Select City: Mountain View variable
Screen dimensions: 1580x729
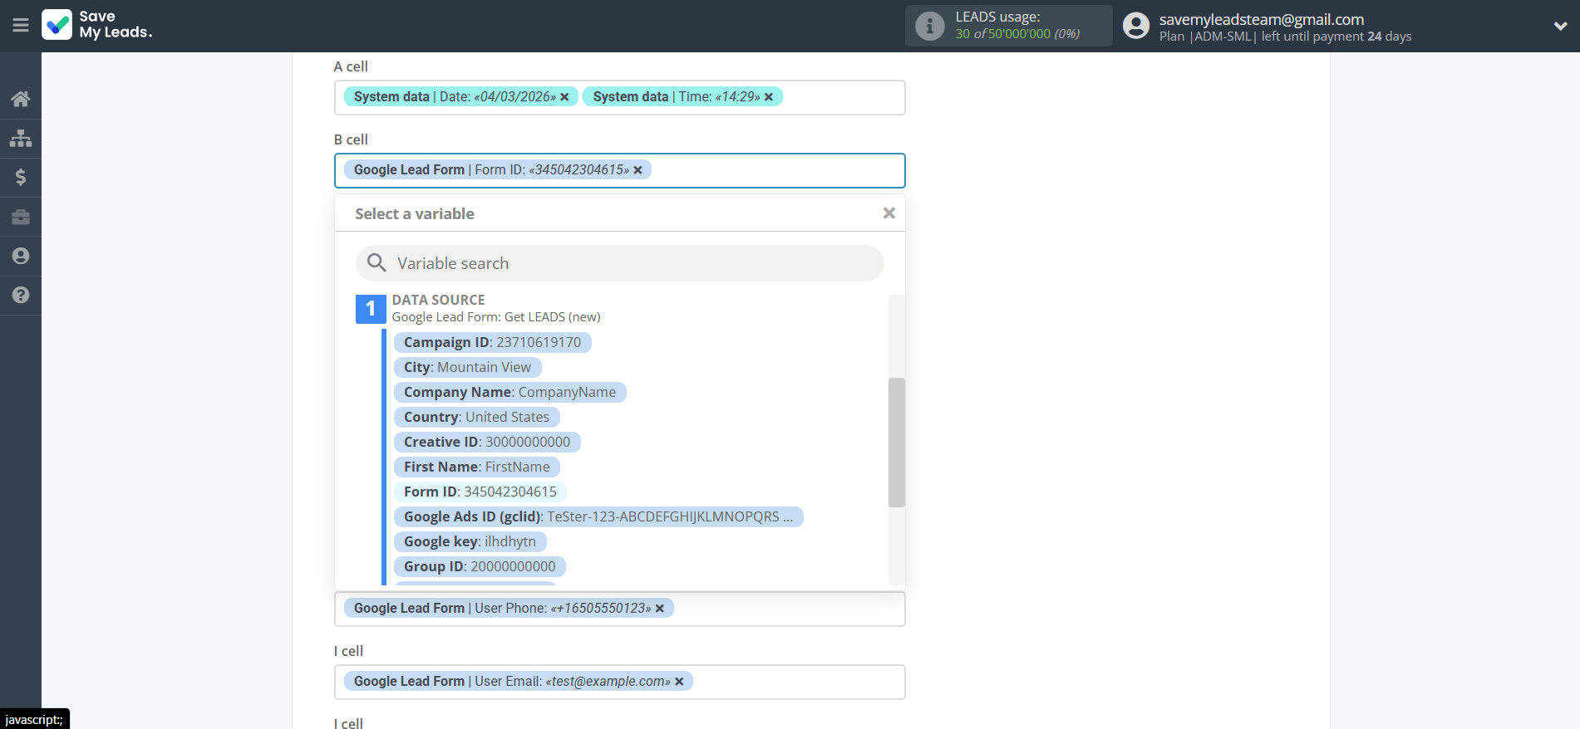467,367
